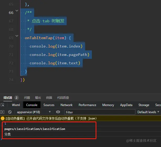Switch to the 终端 panel tab

(x=49, y=98)
